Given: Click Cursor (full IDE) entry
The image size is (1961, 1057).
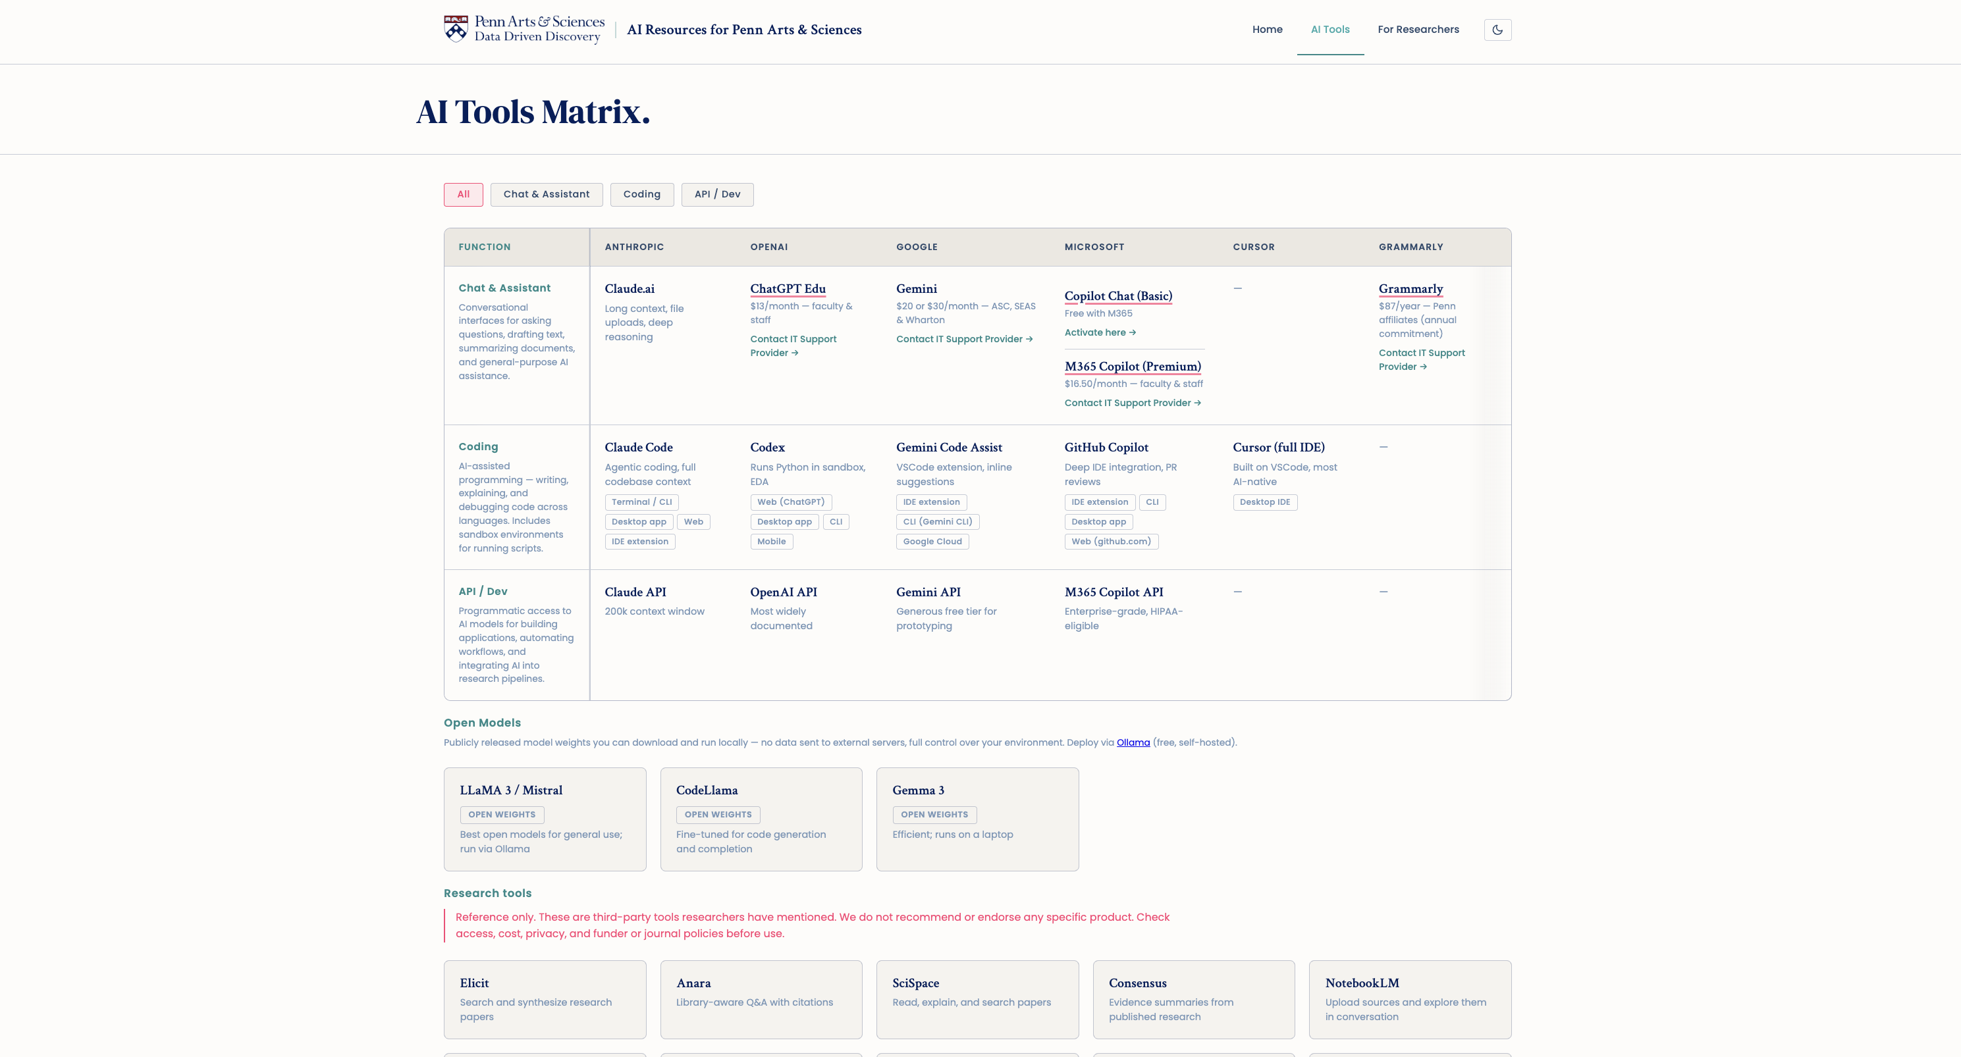Looking at the screenshot, I should 1279,448.
